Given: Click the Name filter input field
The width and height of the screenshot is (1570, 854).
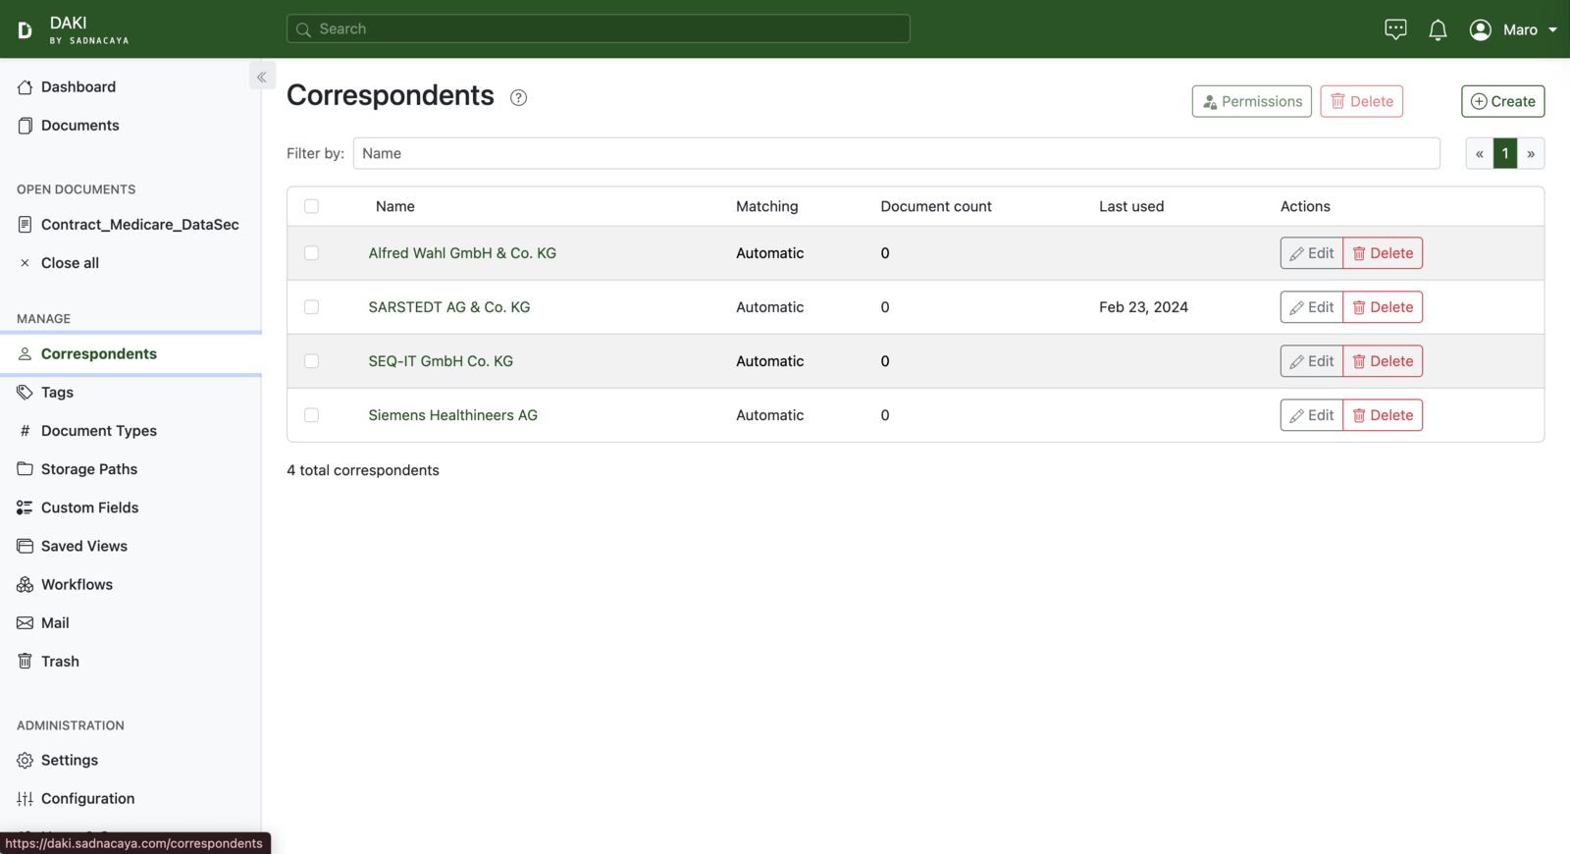Looking at the screenshot, I should [x=895, y=154].
